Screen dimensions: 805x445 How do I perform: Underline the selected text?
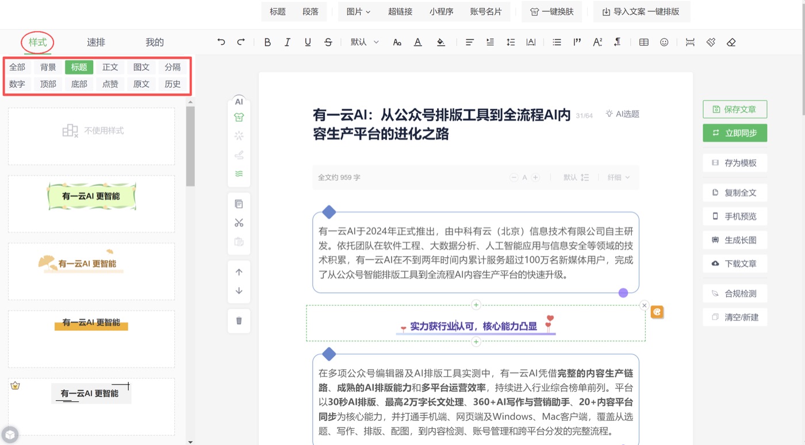coord(308,42)
